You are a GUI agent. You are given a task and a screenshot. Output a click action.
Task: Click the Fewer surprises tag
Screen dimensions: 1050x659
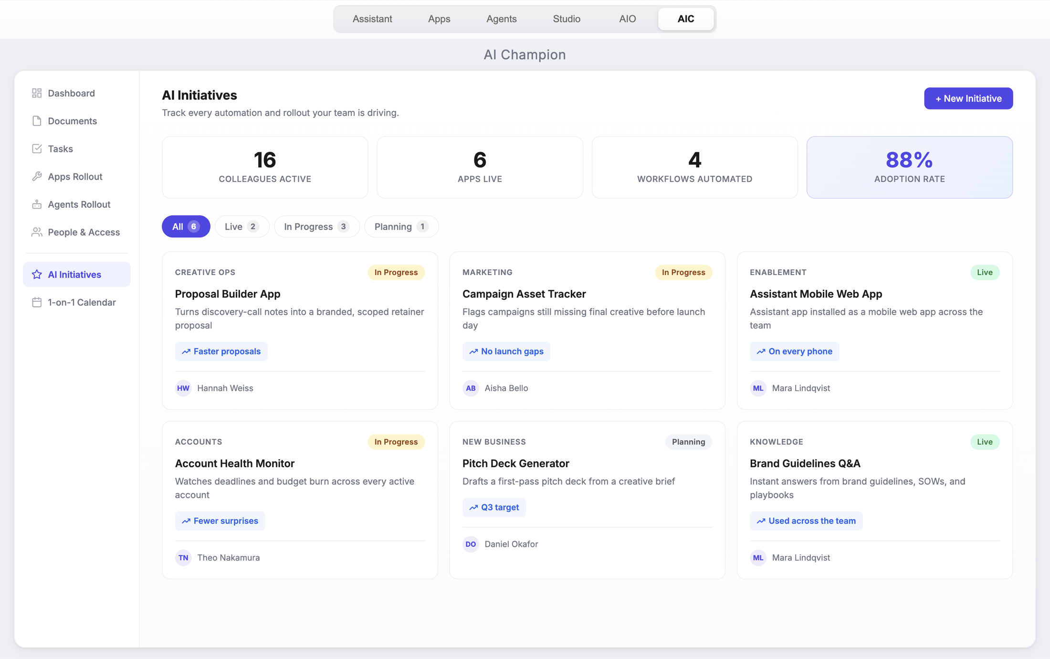coord(220,521)
